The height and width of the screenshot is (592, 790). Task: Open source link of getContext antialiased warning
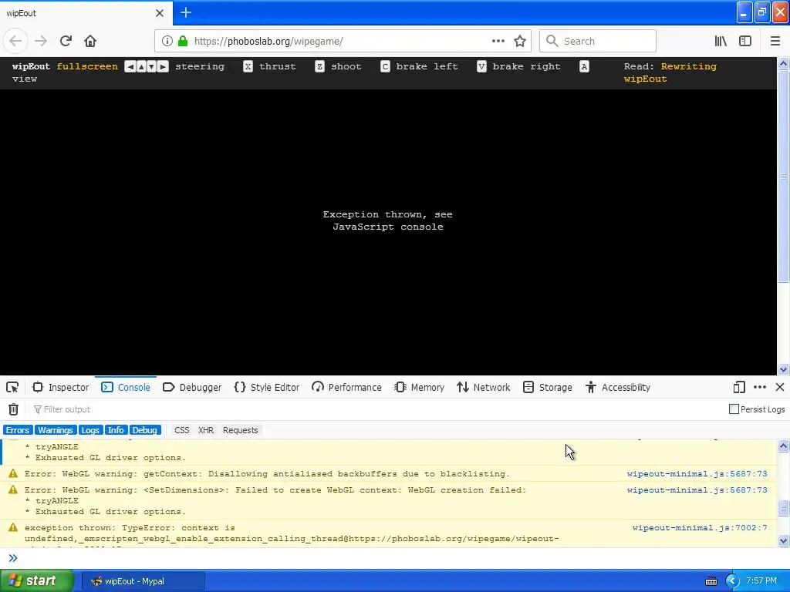pyautogui.click(x=697, y=474)
